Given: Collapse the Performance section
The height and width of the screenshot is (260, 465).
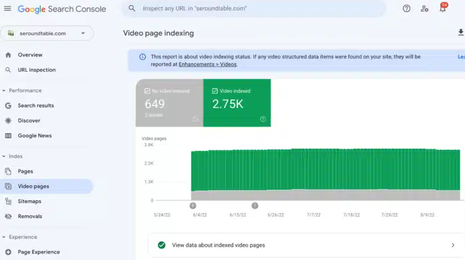Looking at the screenshot, I should (x=4, y=90).
